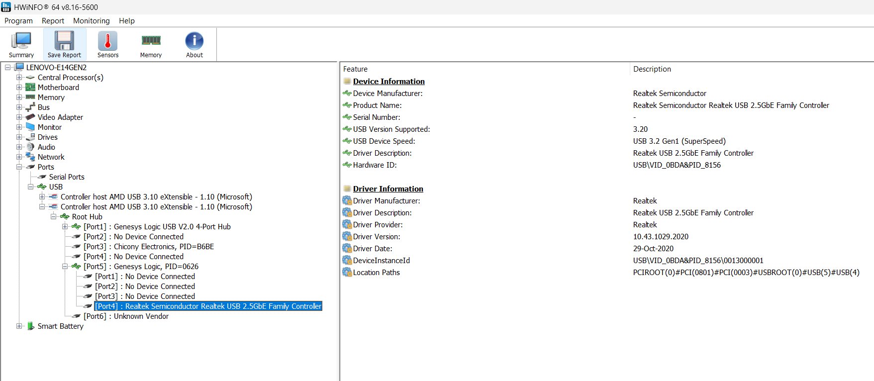Click the Device Information header icon

pyautogui.click(x=347, y=81)
